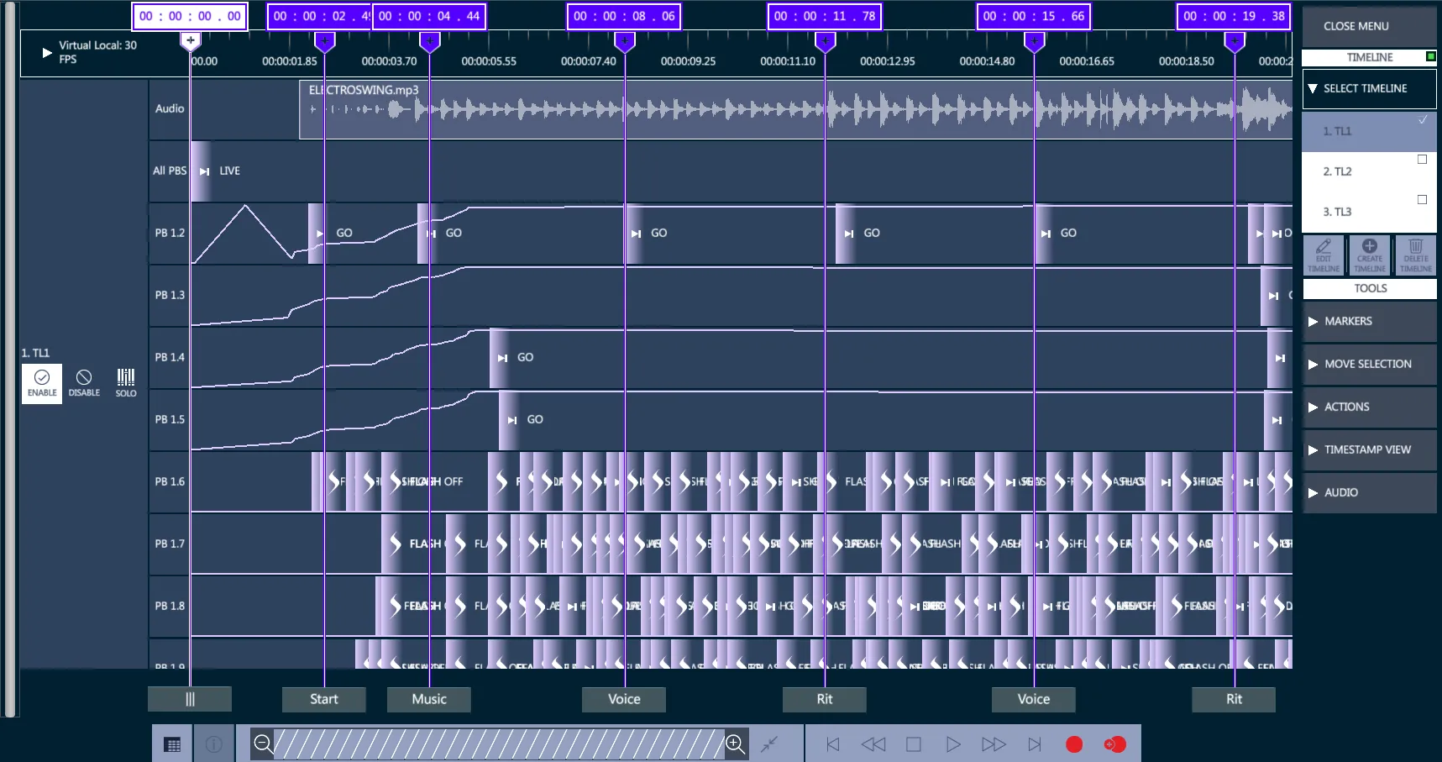
Task: Solo timeline TL1 with the Solo icon
Action: [126, 384]
